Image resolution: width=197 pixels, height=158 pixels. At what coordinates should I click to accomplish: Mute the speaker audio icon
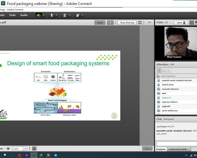click(39, 15)
